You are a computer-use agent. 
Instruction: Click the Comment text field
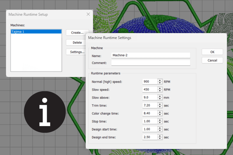(150, 63)
